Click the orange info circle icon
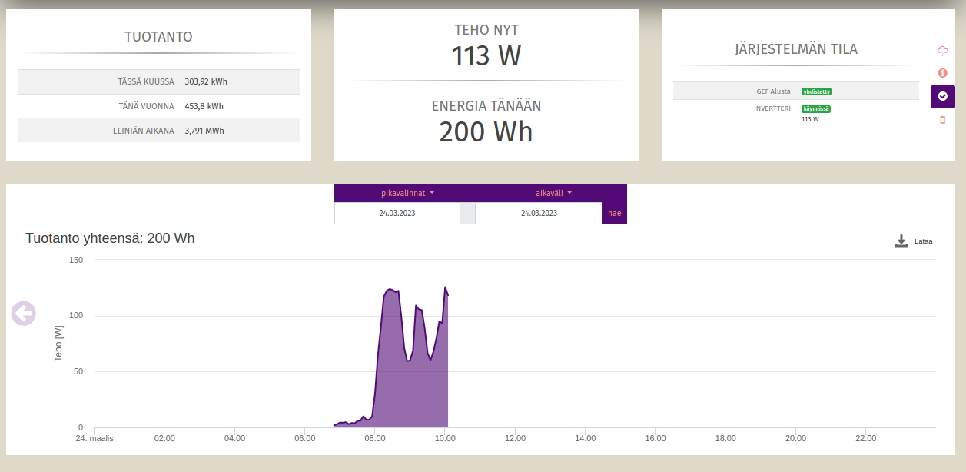Viewport: 966px width, 472px height. click(x=942, y=73)
